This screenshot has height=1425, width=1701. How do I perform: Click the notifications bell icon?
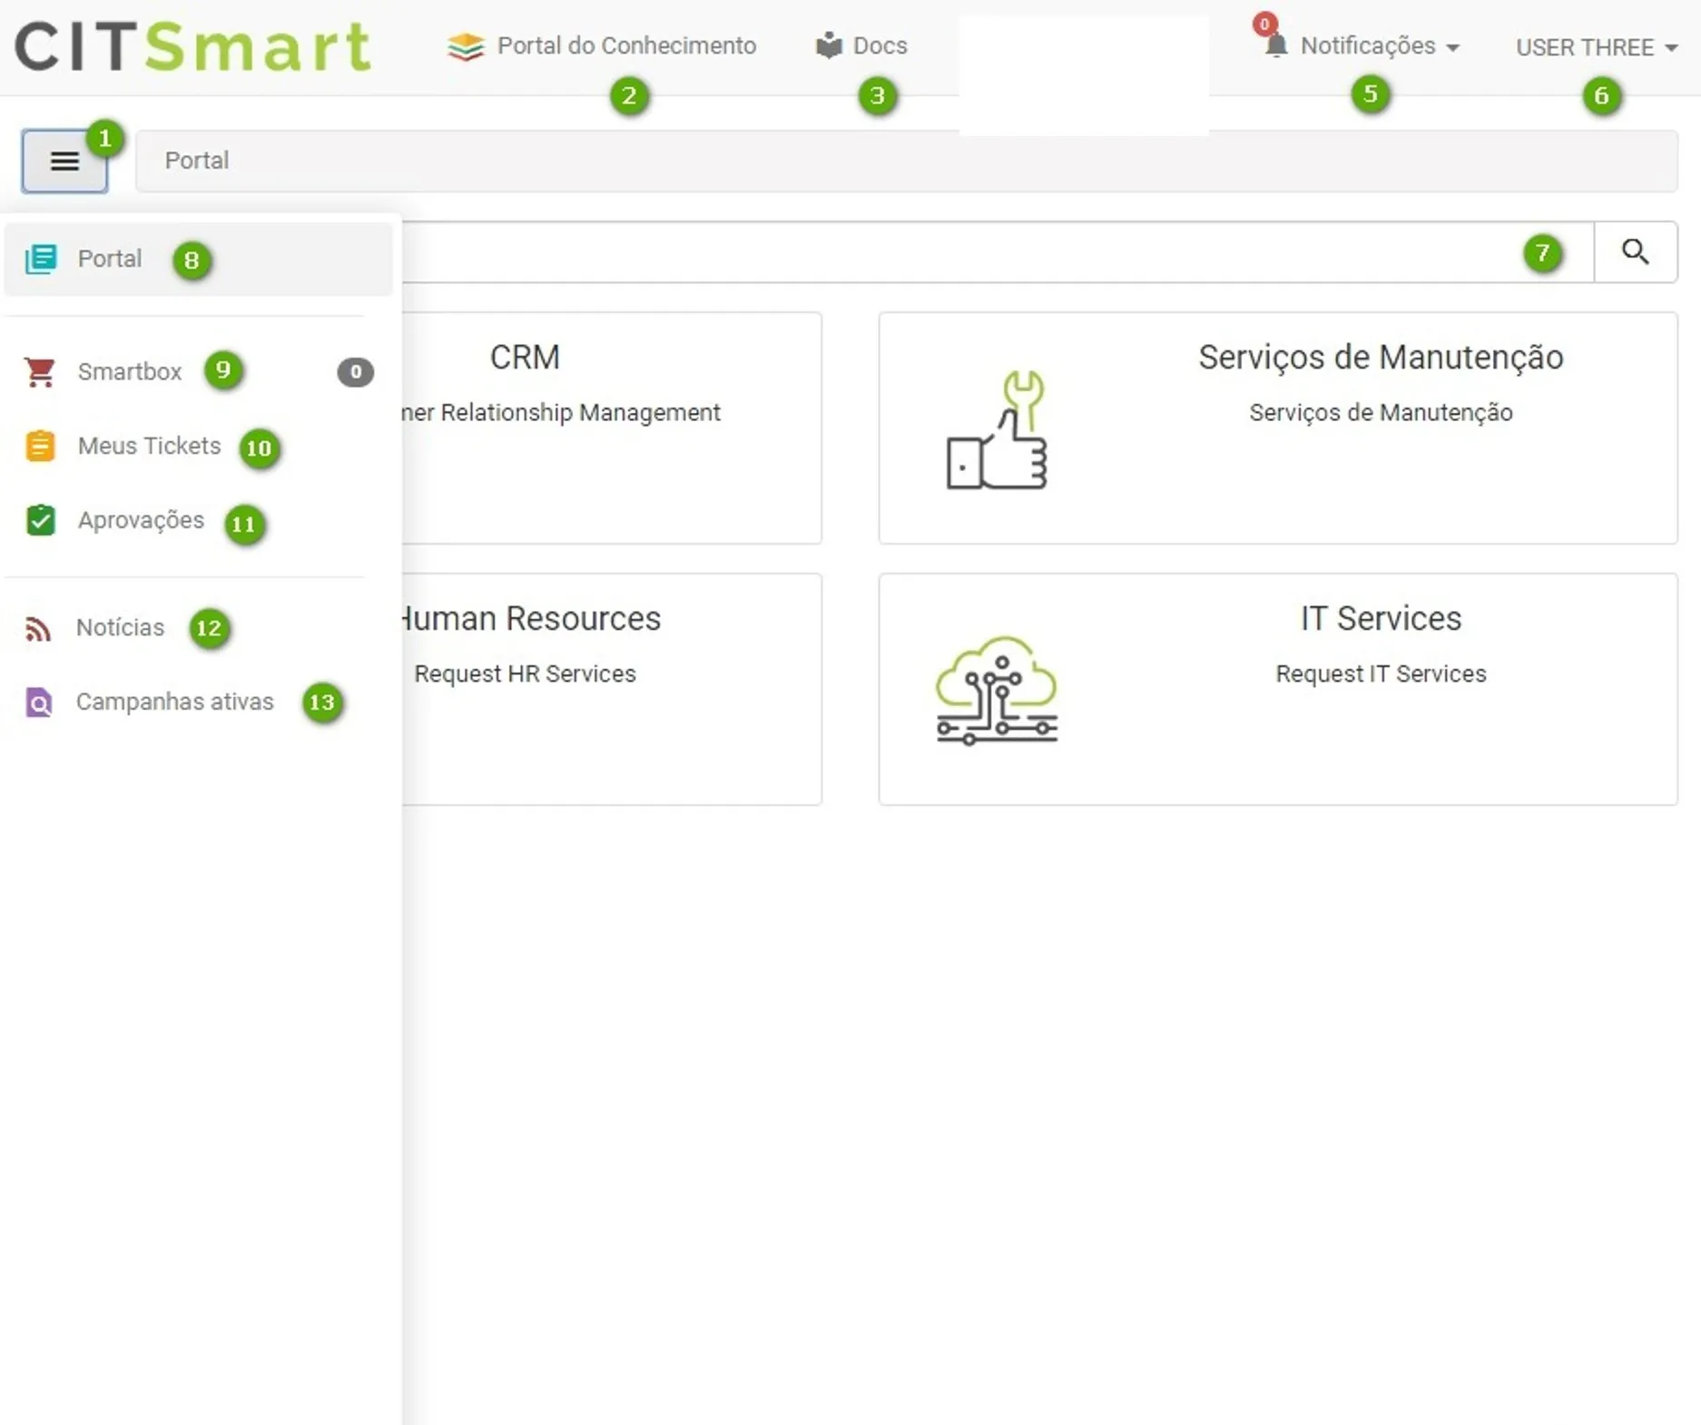click(1276, 46)
